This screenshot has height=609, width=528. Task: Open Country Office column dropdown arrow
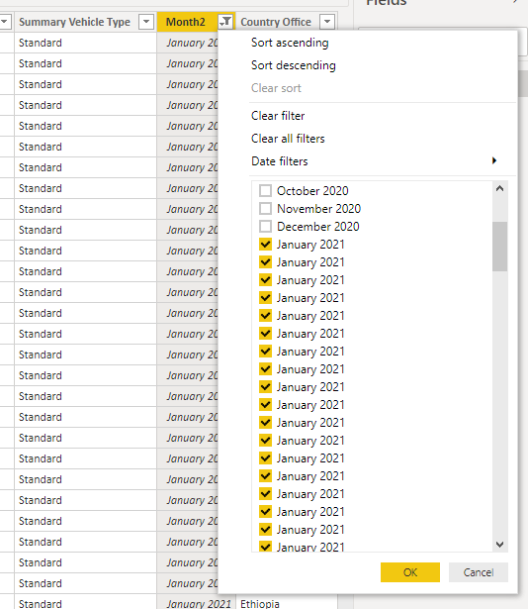pyautogui.click(x=327, y=22)
